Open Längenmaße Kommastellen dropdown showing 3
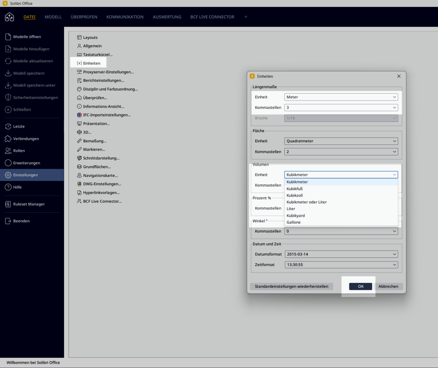438x368 pixels. click(341, 107)
